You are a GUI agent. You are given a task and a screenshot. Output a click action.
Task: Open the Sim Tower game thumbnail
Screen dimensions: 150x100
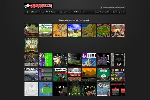click(89, 60)
